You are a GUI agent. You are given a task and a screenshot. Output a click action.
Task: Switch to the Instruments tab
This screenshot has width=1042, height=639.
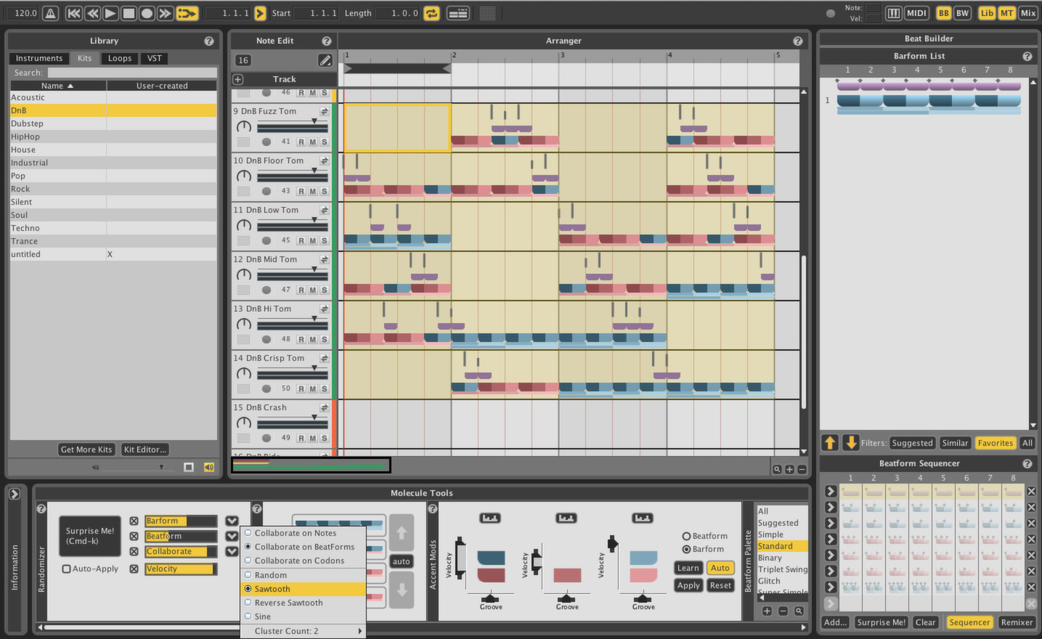pos(39,58)
